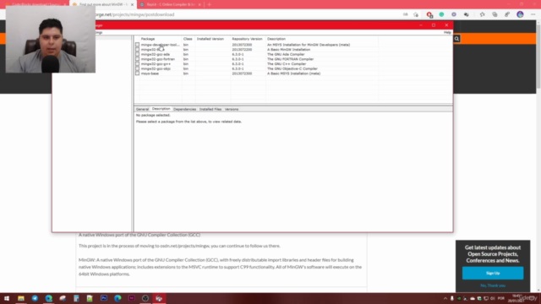Image resolution: width=541 pixels, height=304 pixels.
Task: Switch to the General tab
Action: [142, 109]
